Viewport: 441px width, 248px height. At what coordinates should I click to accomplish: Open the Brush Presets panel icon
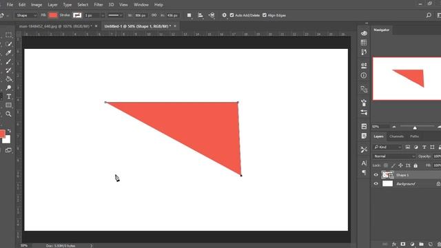[364, 112]
